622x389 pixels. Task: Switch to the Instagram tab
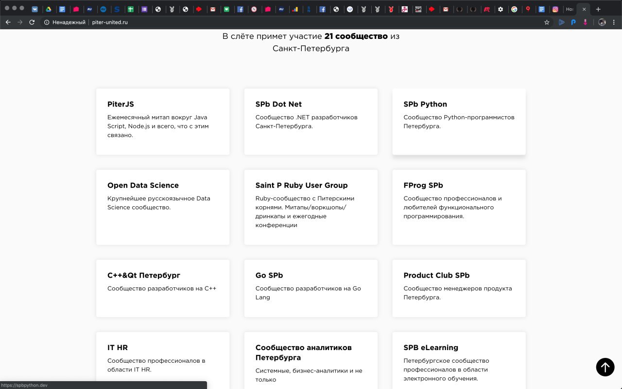555,9
